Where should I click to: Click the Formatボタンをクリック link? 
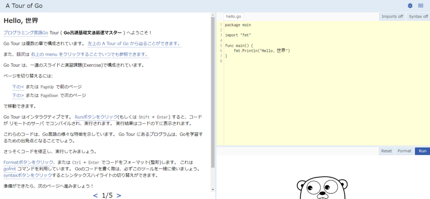[x=28, y=162]
